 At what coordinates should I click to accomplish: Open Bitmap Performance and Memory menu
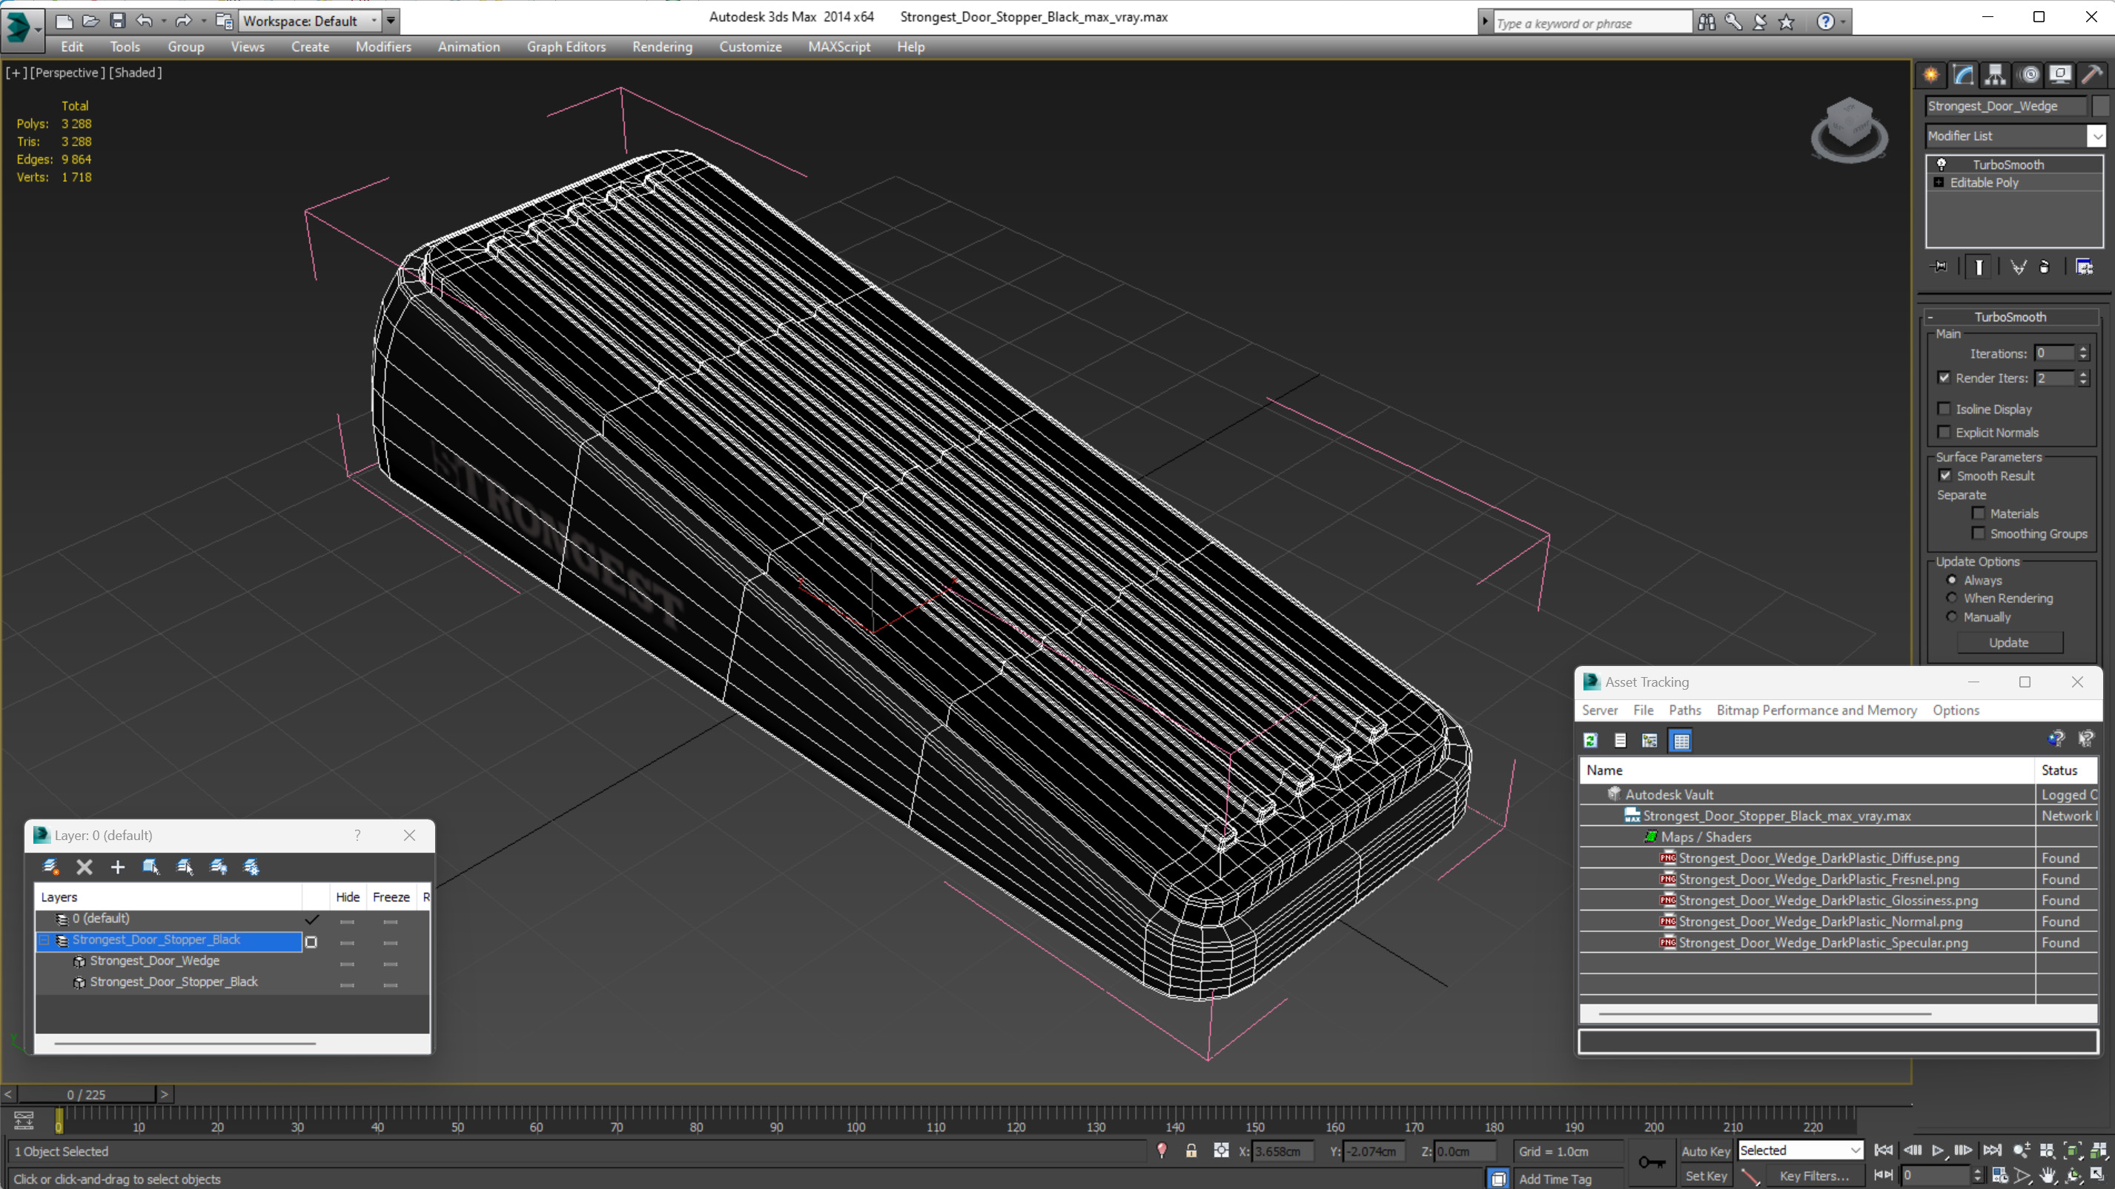[x=1816, y=710]
